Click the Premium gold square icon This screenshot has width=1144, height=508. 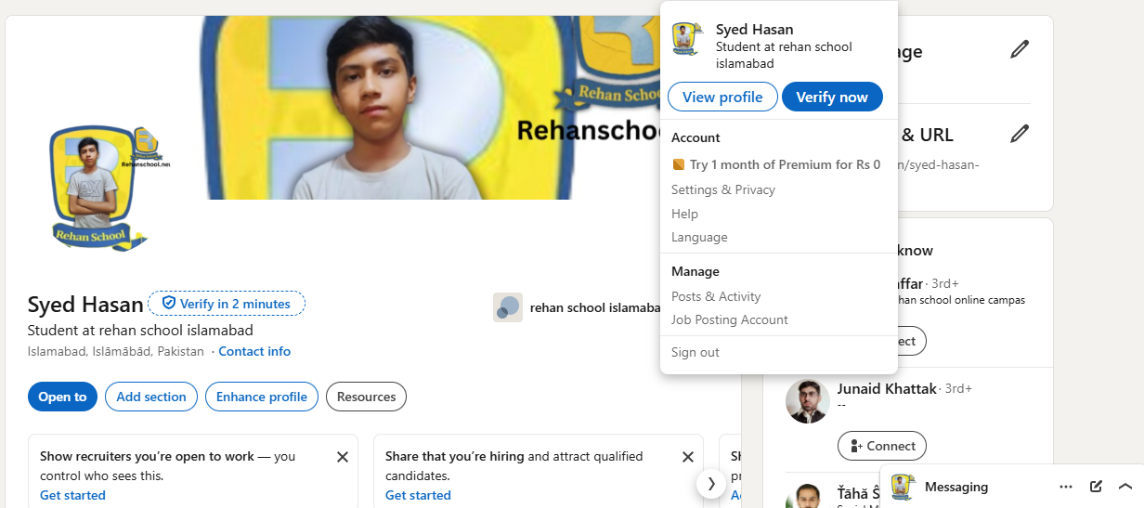(678, 165)
